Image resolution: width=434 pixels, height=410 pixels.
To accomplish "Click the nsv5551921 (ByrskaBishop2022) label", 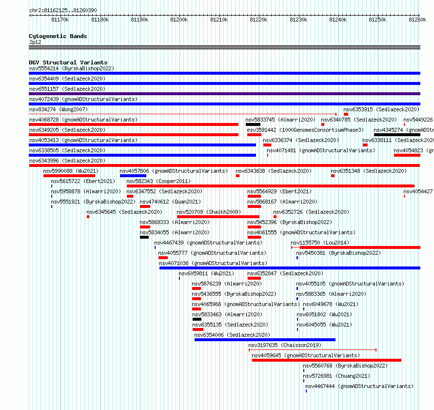I will [x=93, y=202].
